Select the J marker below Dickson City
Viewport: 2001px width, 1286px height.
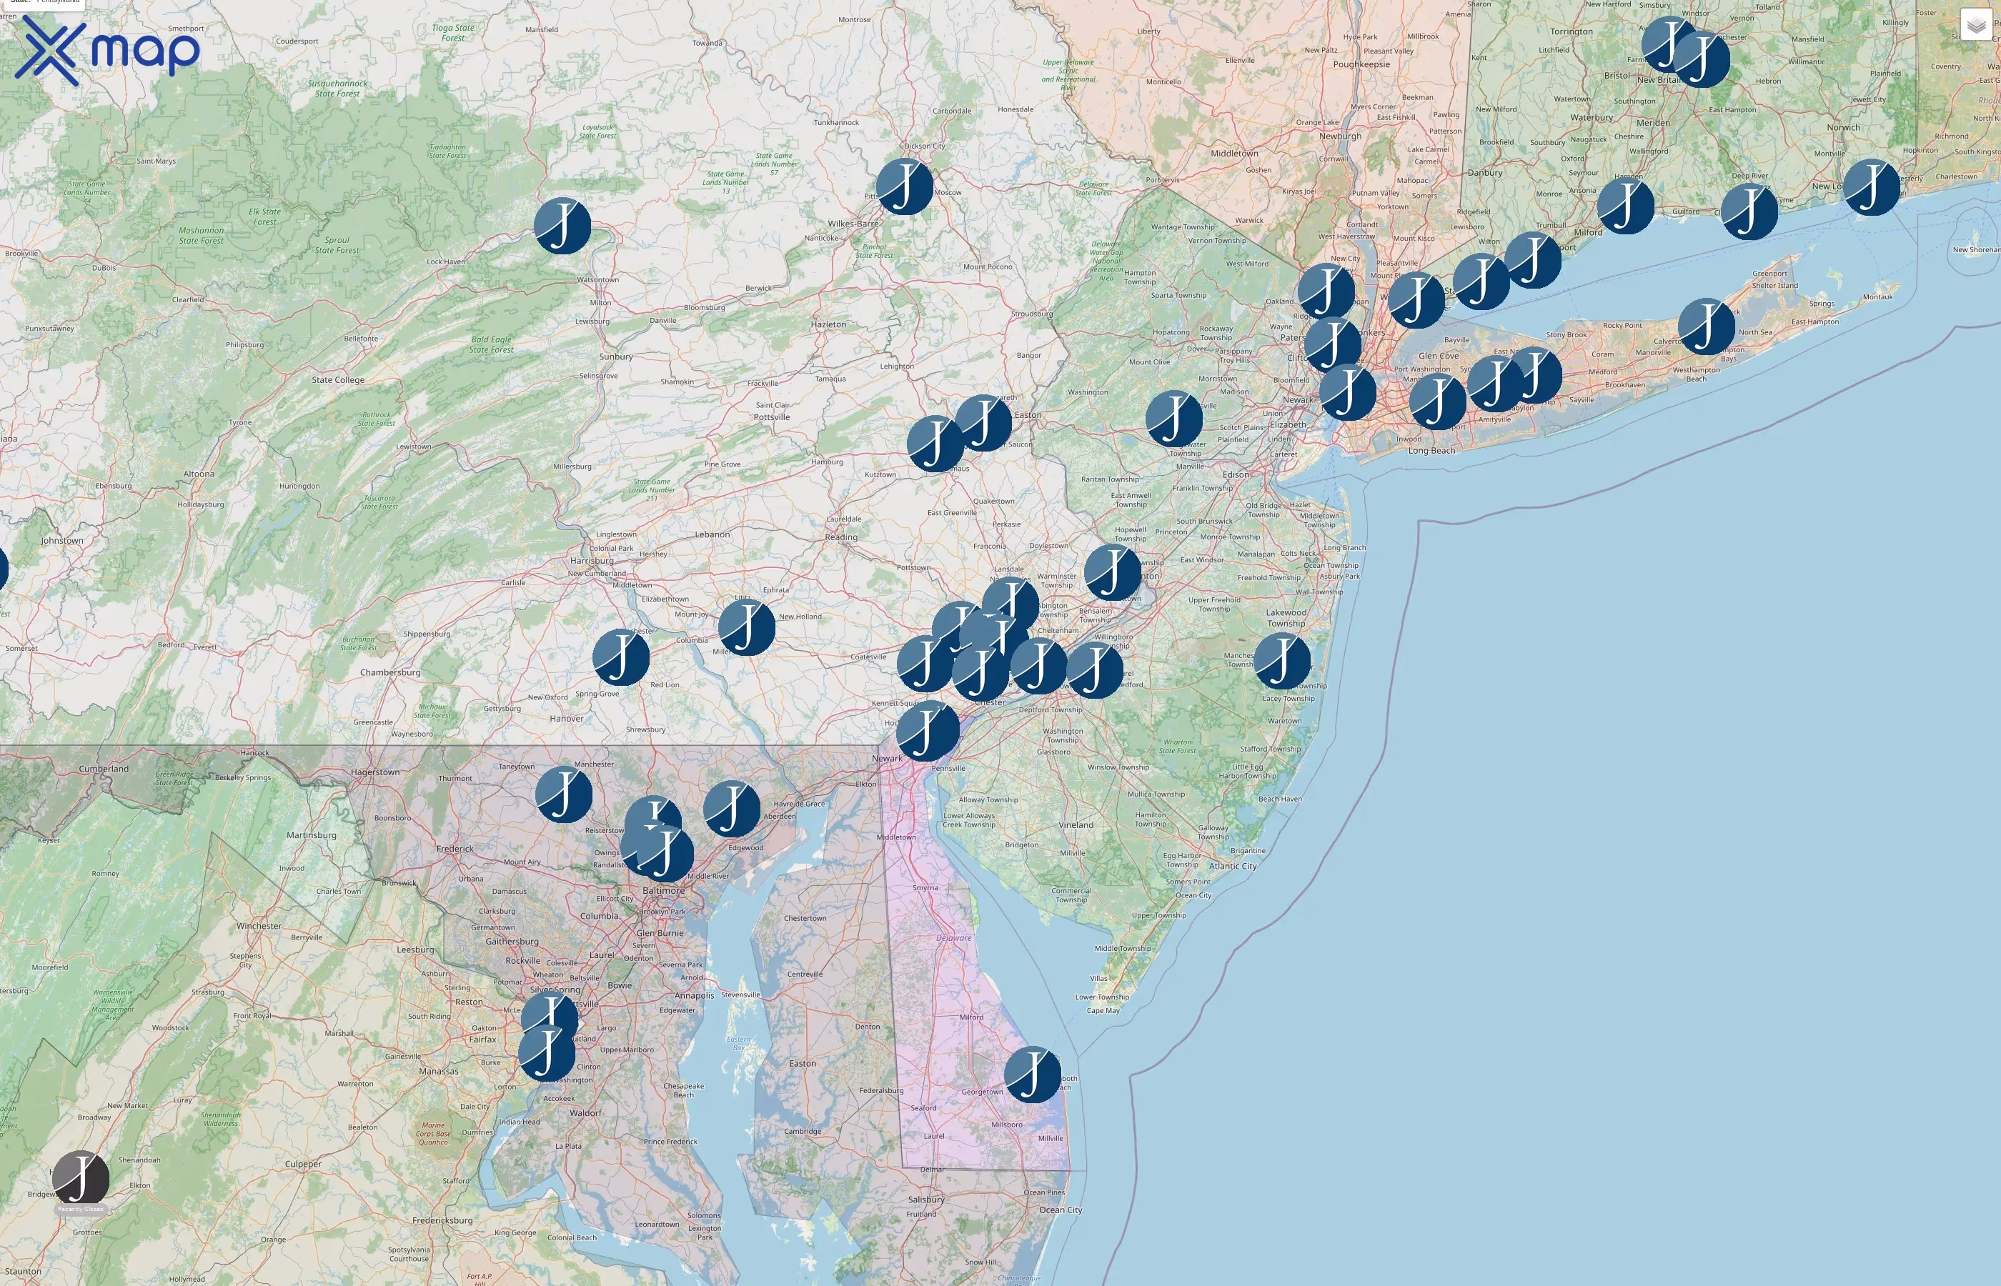pos(905,186)
